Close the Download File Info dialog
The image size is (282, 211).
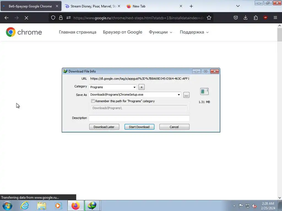point(215,71)
